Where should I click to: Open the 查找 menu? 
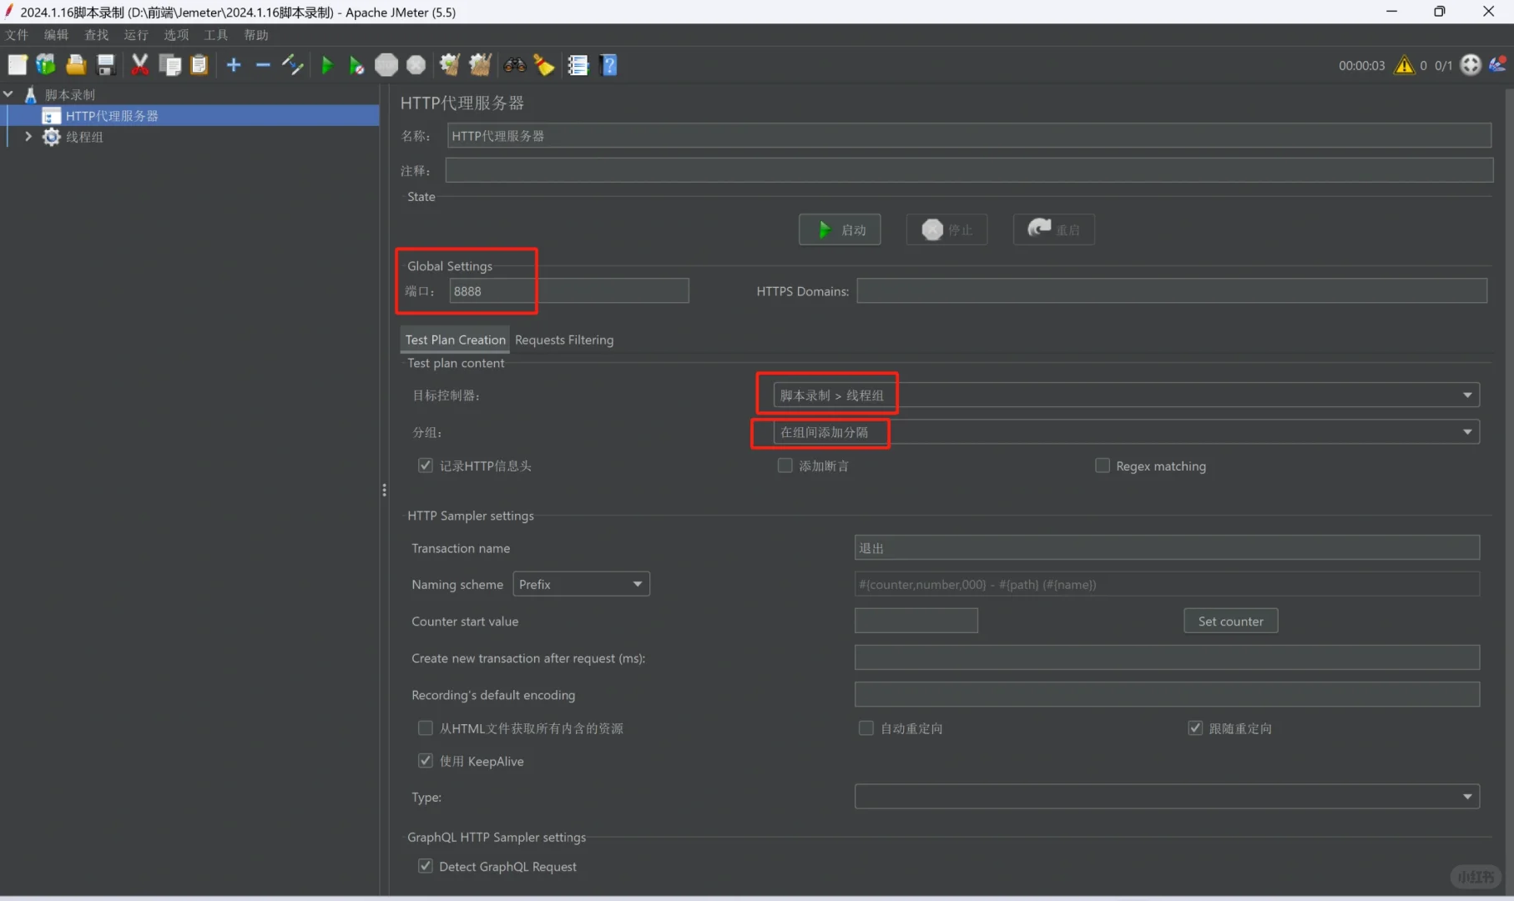[x=96, y=35]
